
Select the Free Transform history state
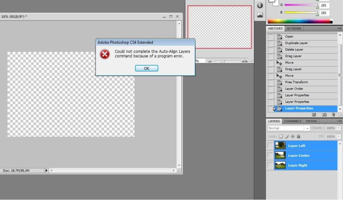(296, 82)
